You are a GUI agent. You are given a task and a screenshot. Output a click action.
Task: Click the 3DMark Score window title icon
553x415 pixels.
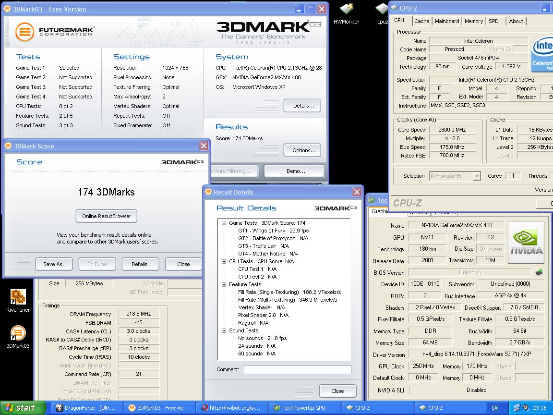coord(9,146)
